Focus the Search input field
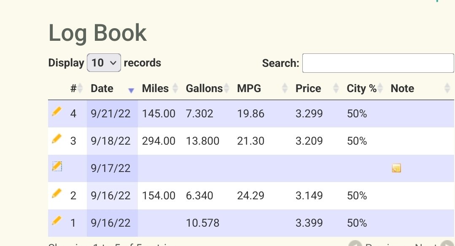 point(378,63)
